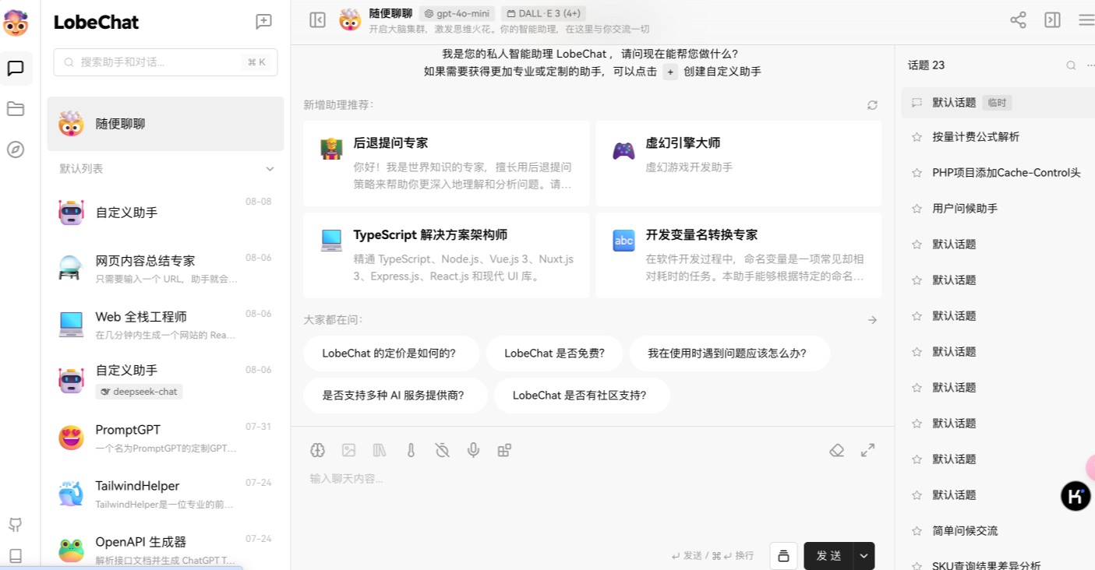
Task: Select the 默认话题 临时 topic
Action: point(998,103)
